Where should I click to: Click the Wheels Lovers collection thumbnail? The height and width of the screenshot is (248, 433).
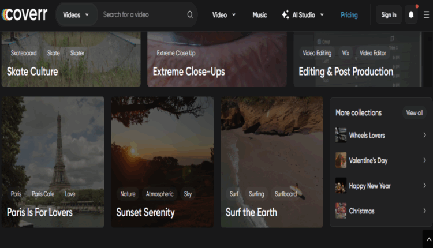pyautogui.click(x=341, y=135)
